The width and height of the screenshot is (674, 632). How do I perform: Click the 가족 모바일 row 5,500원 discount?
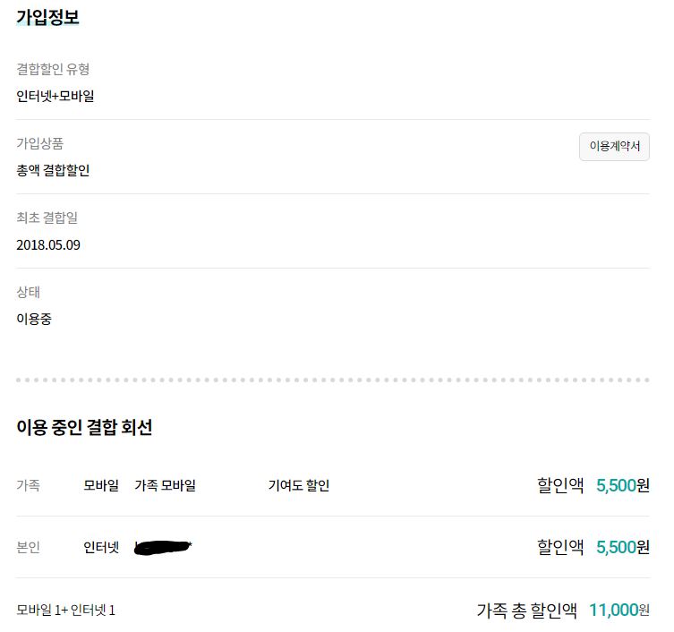[x=622, y=486]
